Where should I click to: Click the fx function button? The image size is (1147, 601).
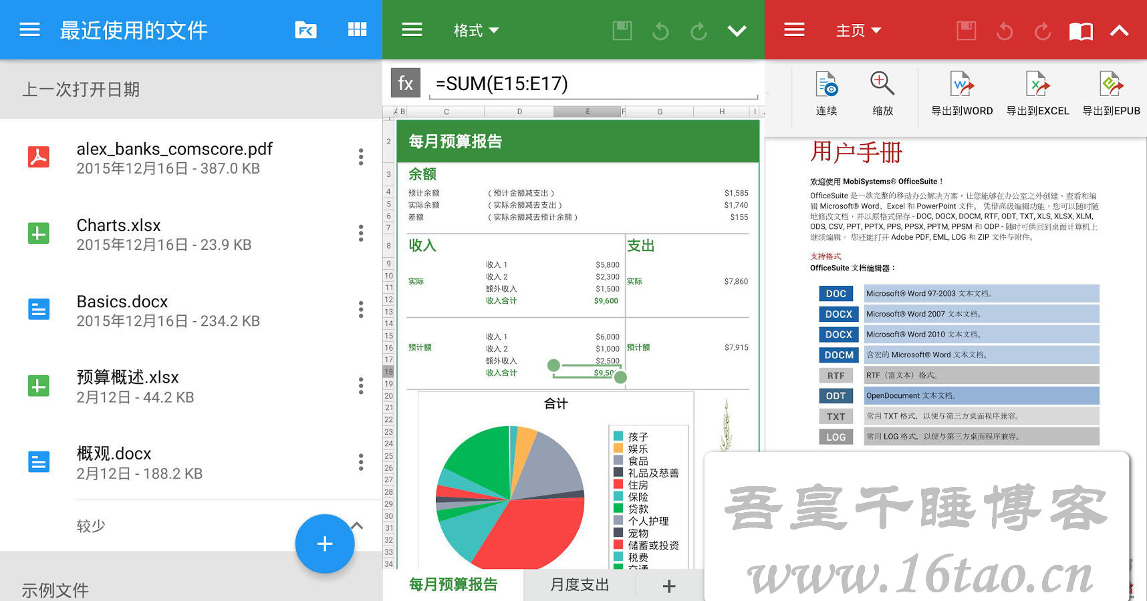pyautogui.click(x=405, y=83)
